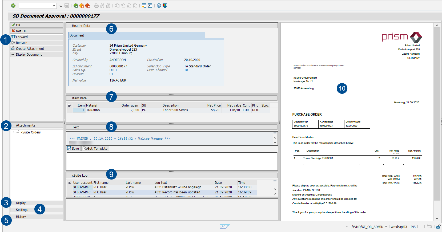Click the xSuite Log scroll up arrow
The height and width of the screenshot is (232, 442).
pyautogui.click(x=275, y=189)
